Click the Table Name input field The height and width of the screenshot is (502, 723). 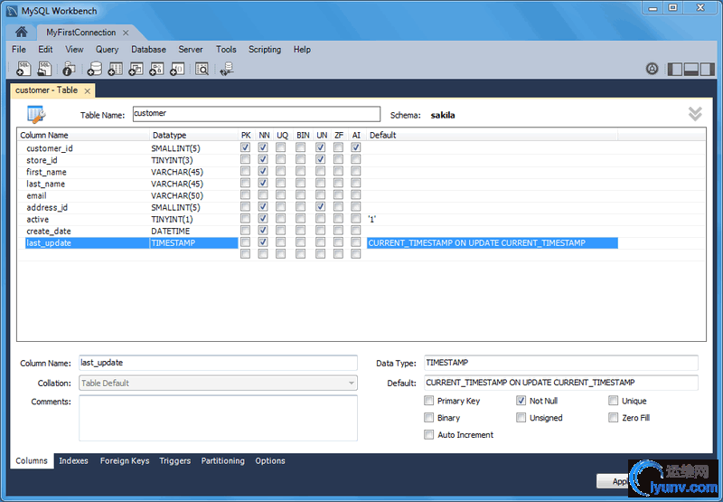(257, 114)
